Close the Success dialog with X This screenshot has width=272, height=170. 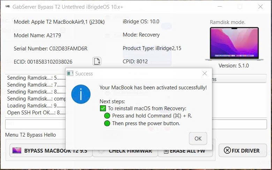(x=205, y=73)
